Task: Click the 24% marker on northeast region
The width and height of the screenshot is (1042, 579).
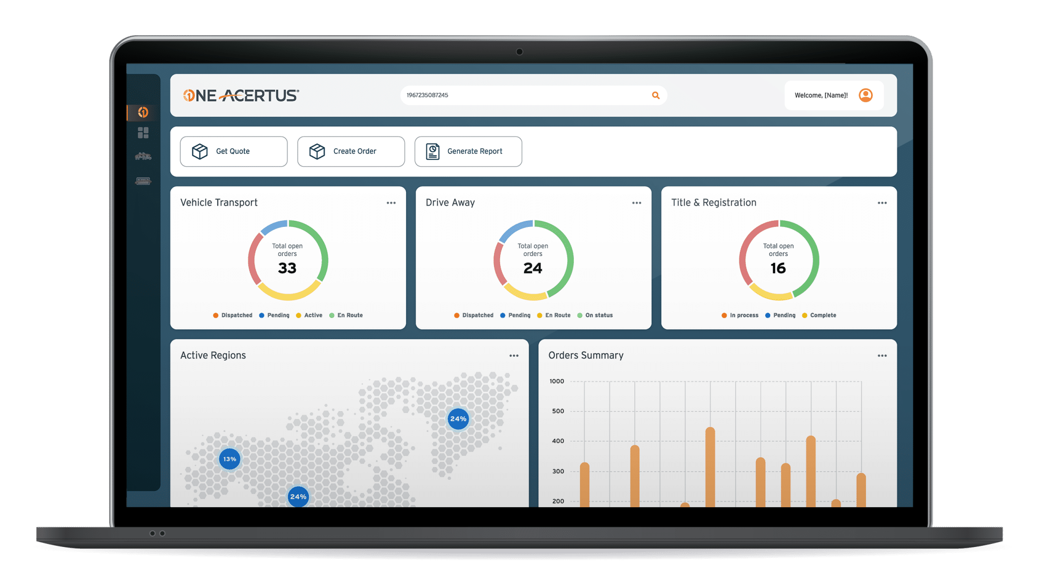Action: click(458, 419)
